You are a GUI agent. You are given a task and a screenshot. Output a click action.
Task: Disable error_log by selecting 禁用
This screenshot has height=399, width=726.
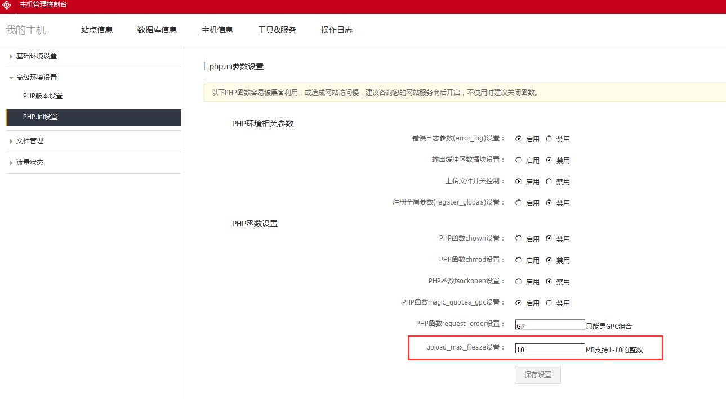pos(549,139)
